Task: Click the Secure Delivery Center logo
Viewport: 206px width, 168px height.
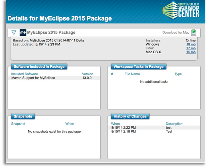Action: 181,10
